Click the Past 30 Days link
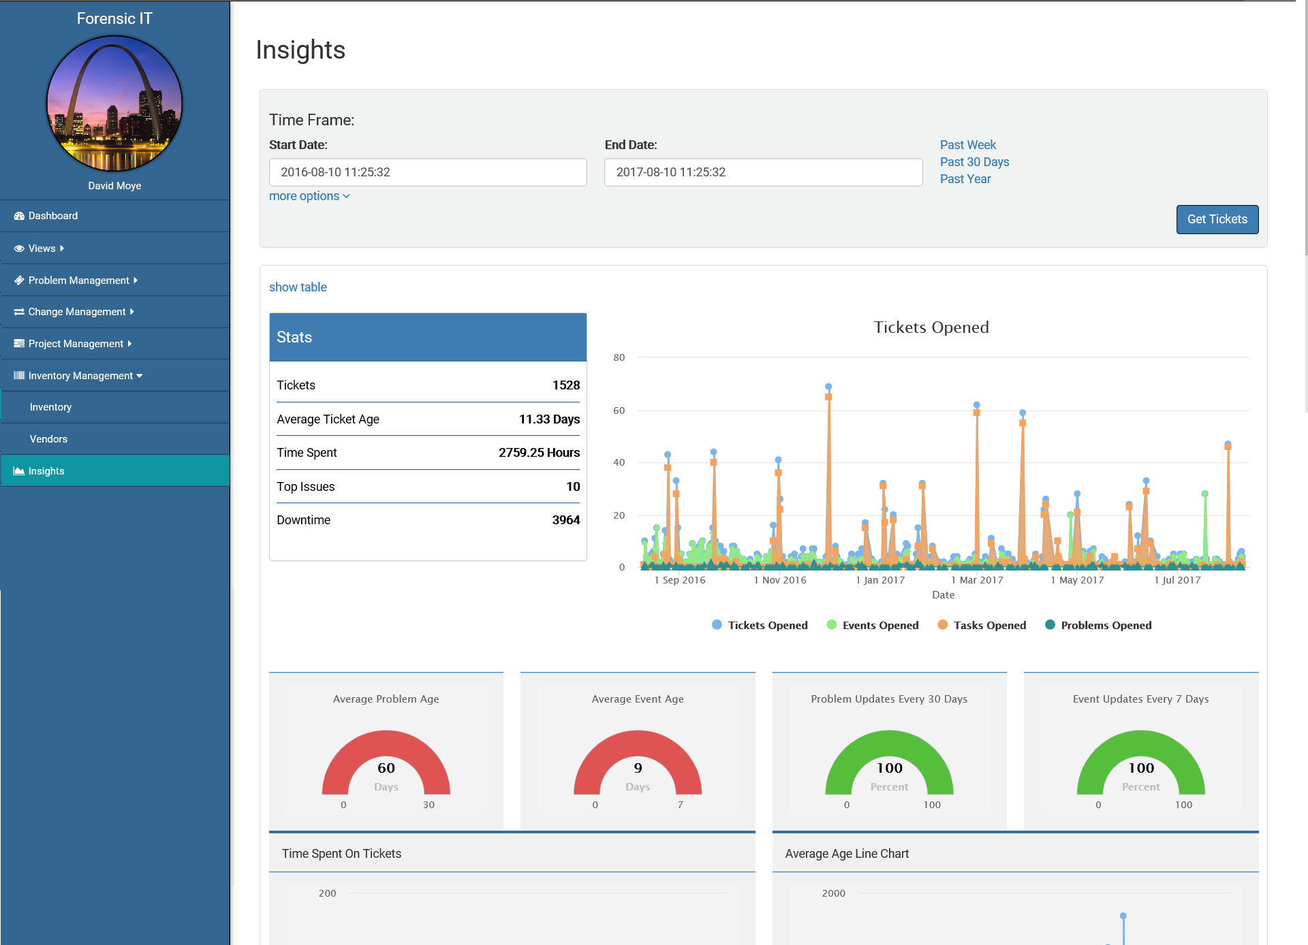Screen dimensions: 1308x945 974,162
